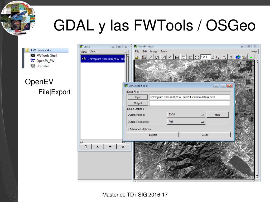Image resolution: width=270 pixels, height=202 pixels.
Task: Minimize the GDAL Export Tool window
Action: (x=216, y=85)
